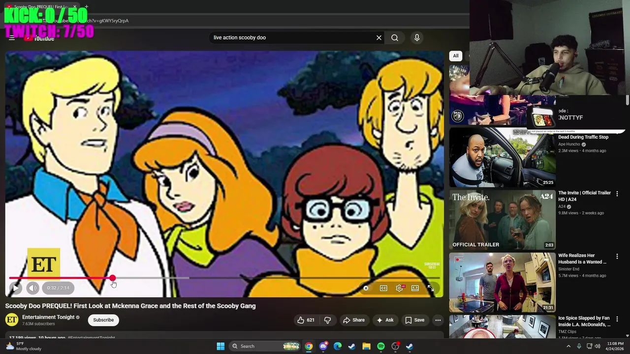Like the video (621)
This screenshot has height=354, width=630.
point(306,320)
